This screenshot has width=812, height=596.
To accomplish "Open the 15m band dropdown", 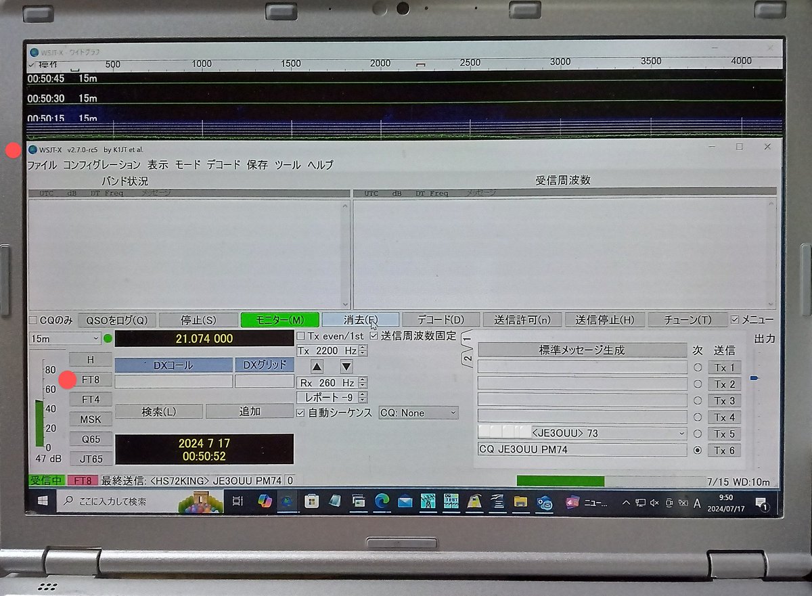I will [x=65, y=338].
